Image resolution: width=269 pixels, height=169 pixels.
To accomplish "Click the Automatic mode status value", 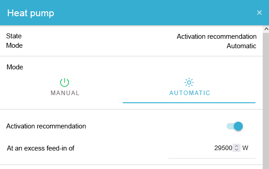I will (241, 46).
